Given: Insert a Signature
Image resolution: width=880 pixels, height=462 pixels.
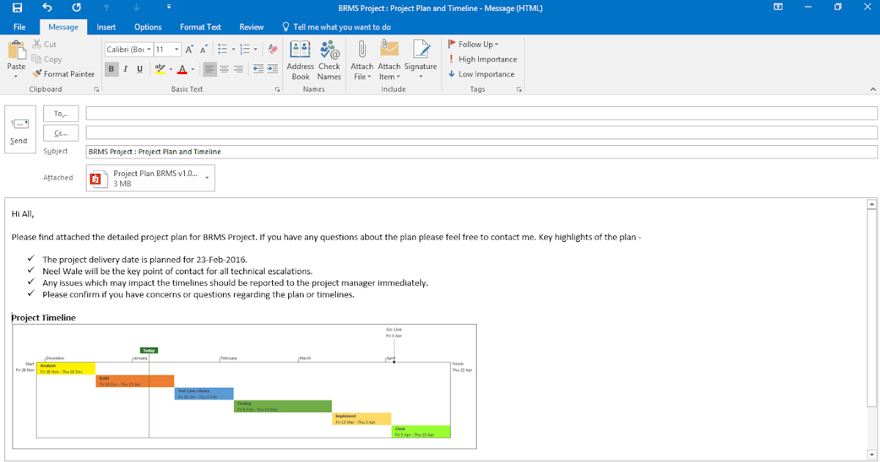Looking at the screenshot, I should pos(420,60).
